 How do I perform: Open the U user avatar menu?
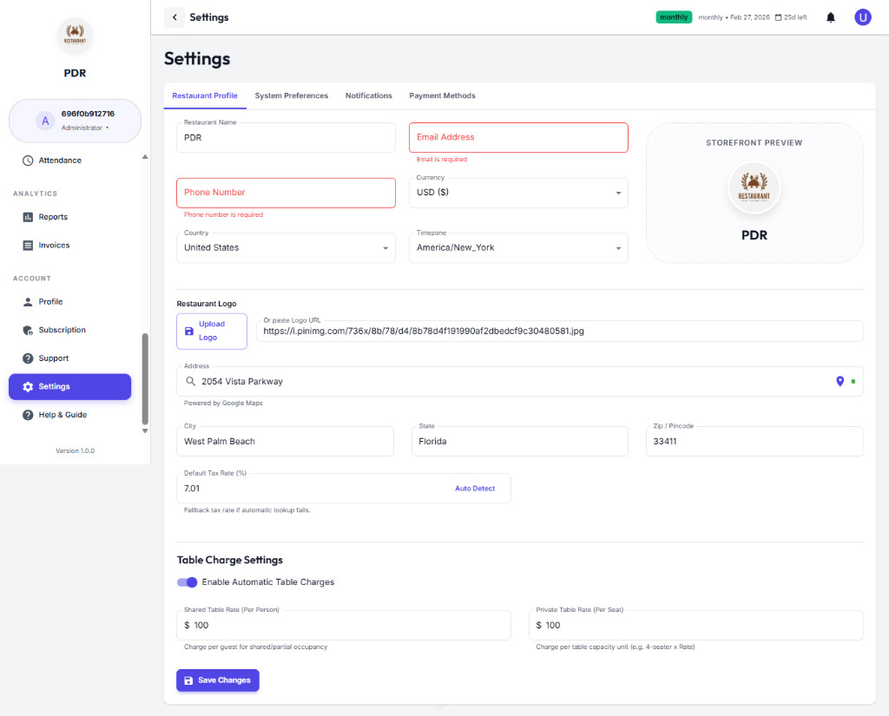pos(862,16)
